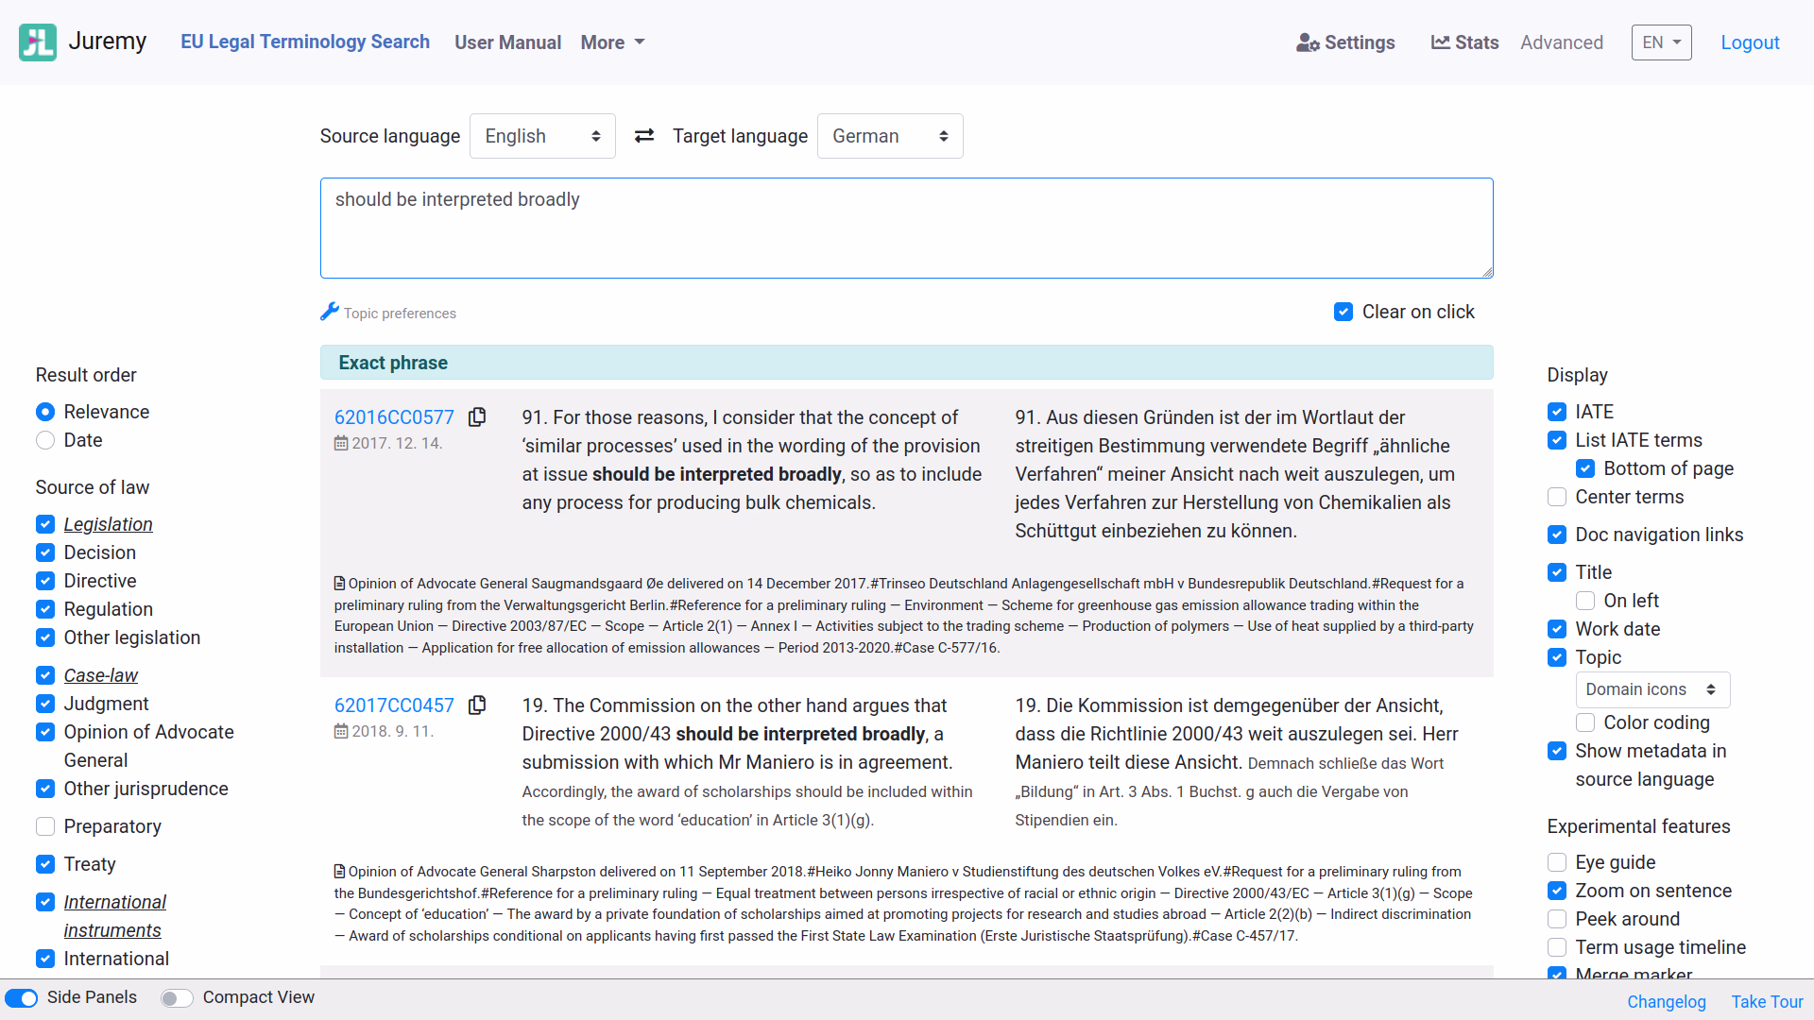Enable the On left checkbox
1814x1020 pixels.
(x=1585, y=601)
